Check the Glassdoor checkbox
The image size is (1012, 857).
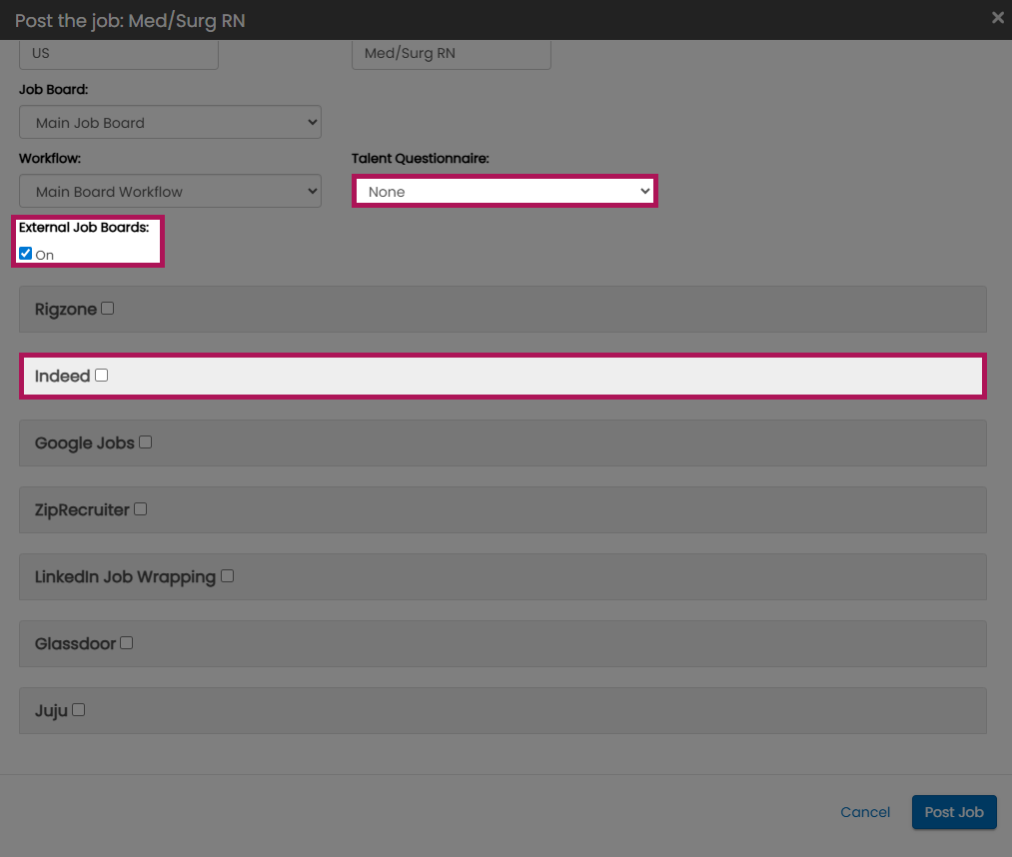pos(127,643)
